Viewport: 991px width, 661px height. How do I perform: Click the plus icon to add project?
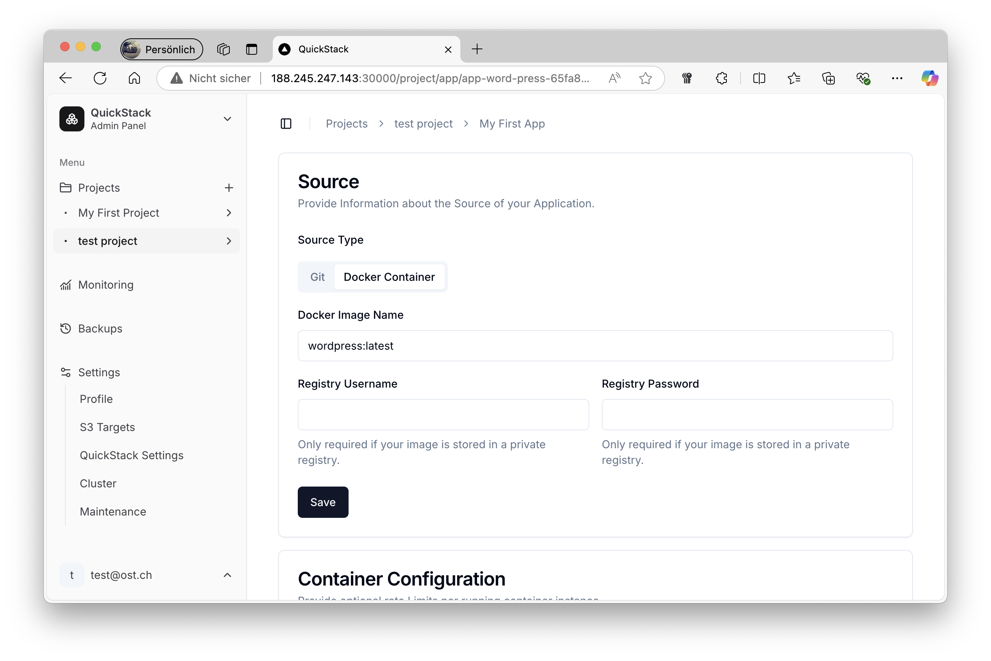(229, 188)
